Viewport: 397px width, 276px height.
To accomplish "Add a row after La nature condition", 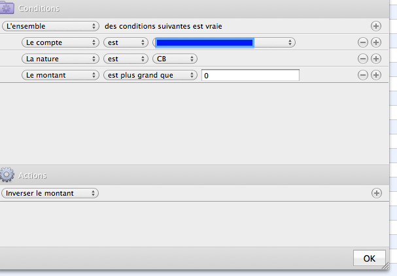I will click(376, 59).
